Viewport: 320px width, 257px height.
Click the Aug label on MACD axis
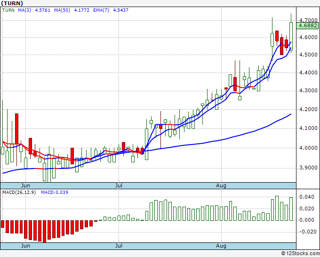[x=221, y=246]
